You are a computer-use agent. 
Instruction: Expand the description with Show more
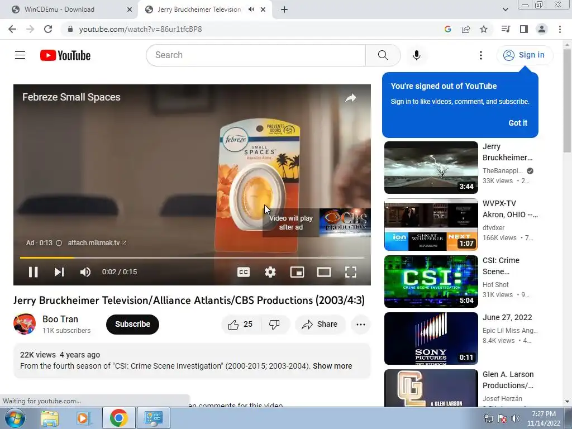(332, 366)
